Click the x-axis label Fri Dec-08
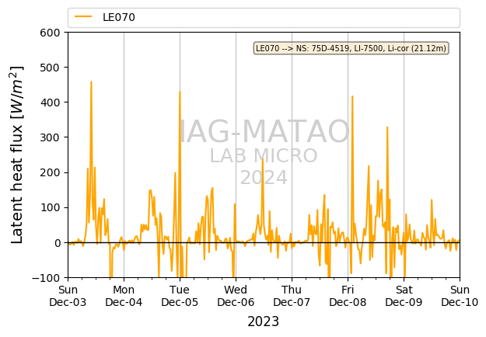The image size is (486, 337). point(348,296)
